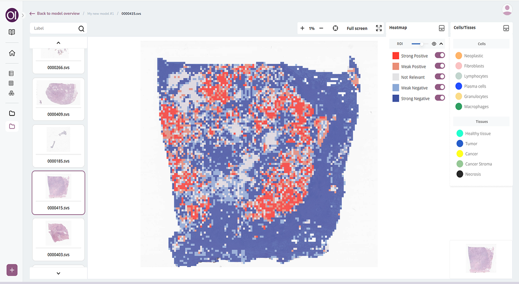Collapse the Heatmap panel icon
Viewport: 519px width, 284px height.
(442, 28)
